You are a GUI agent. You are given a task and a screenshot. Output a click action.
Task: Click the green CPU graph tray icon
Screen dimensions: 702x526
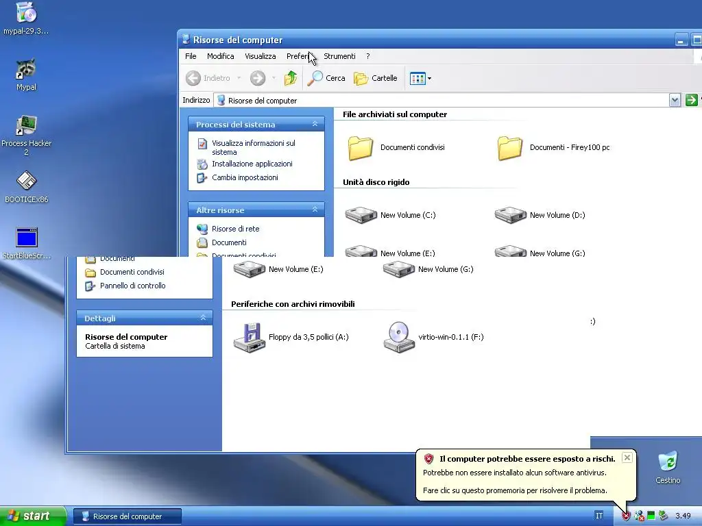651,516
